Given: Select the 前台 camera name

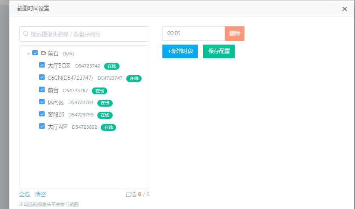Looking at the screenshot, I should pyautogui.click(x=53, y=90).
